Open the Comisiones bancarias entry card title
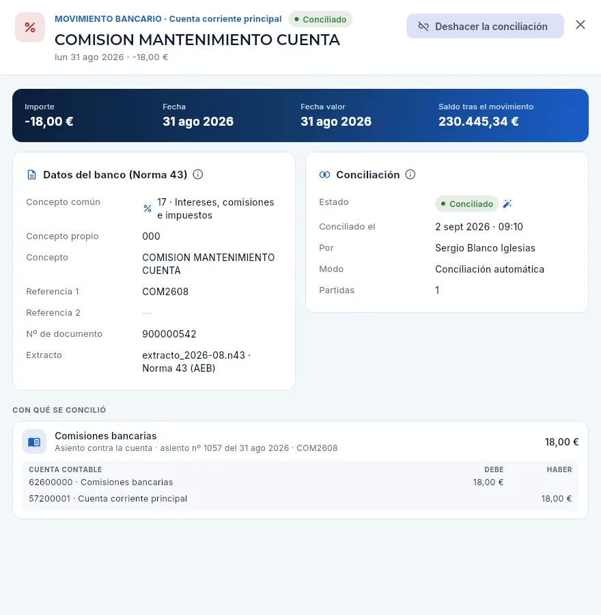Image resolution: width=601 pixels, height=615 pixels. pyautogui.click(x=105, y=436)
